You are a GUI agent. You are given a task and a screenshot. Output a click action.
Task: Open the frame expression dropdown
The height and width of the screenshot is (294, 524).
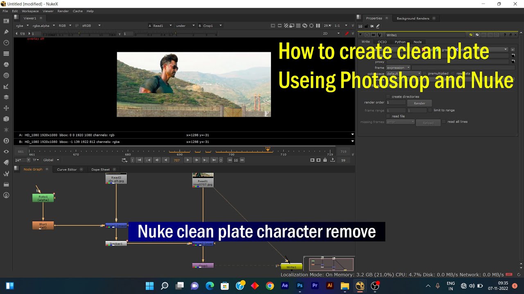pos(398,68)
